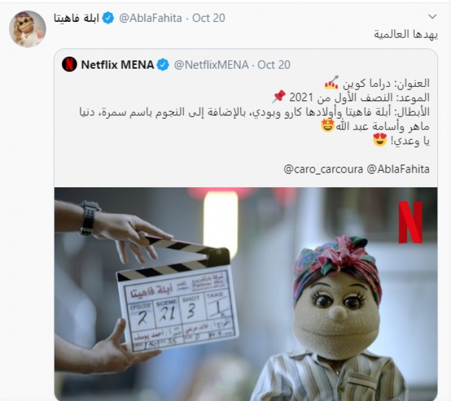Click the Netflix MENA verified badge

(x=163, y=65)
